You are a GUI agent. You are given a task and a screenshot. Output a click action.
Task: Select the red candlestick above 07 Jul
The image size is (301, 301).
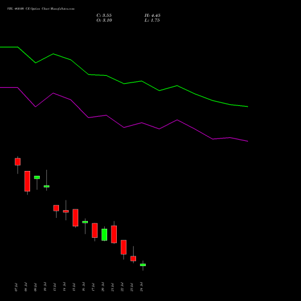pyautogui.click(x=17, y=162)
